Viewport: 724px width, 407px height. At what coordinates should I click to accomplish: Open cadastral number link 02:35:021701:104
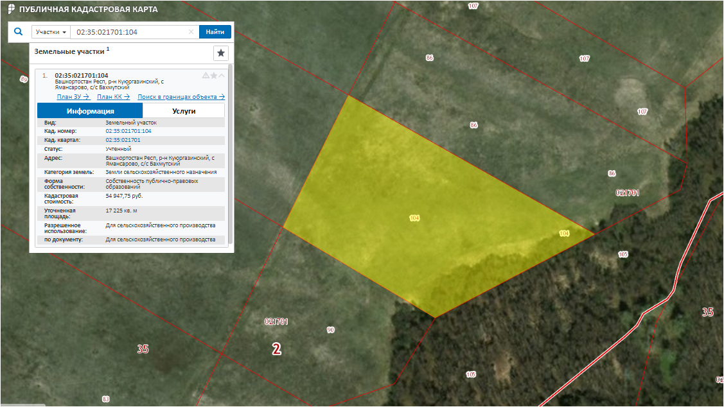tap(128, 131)
